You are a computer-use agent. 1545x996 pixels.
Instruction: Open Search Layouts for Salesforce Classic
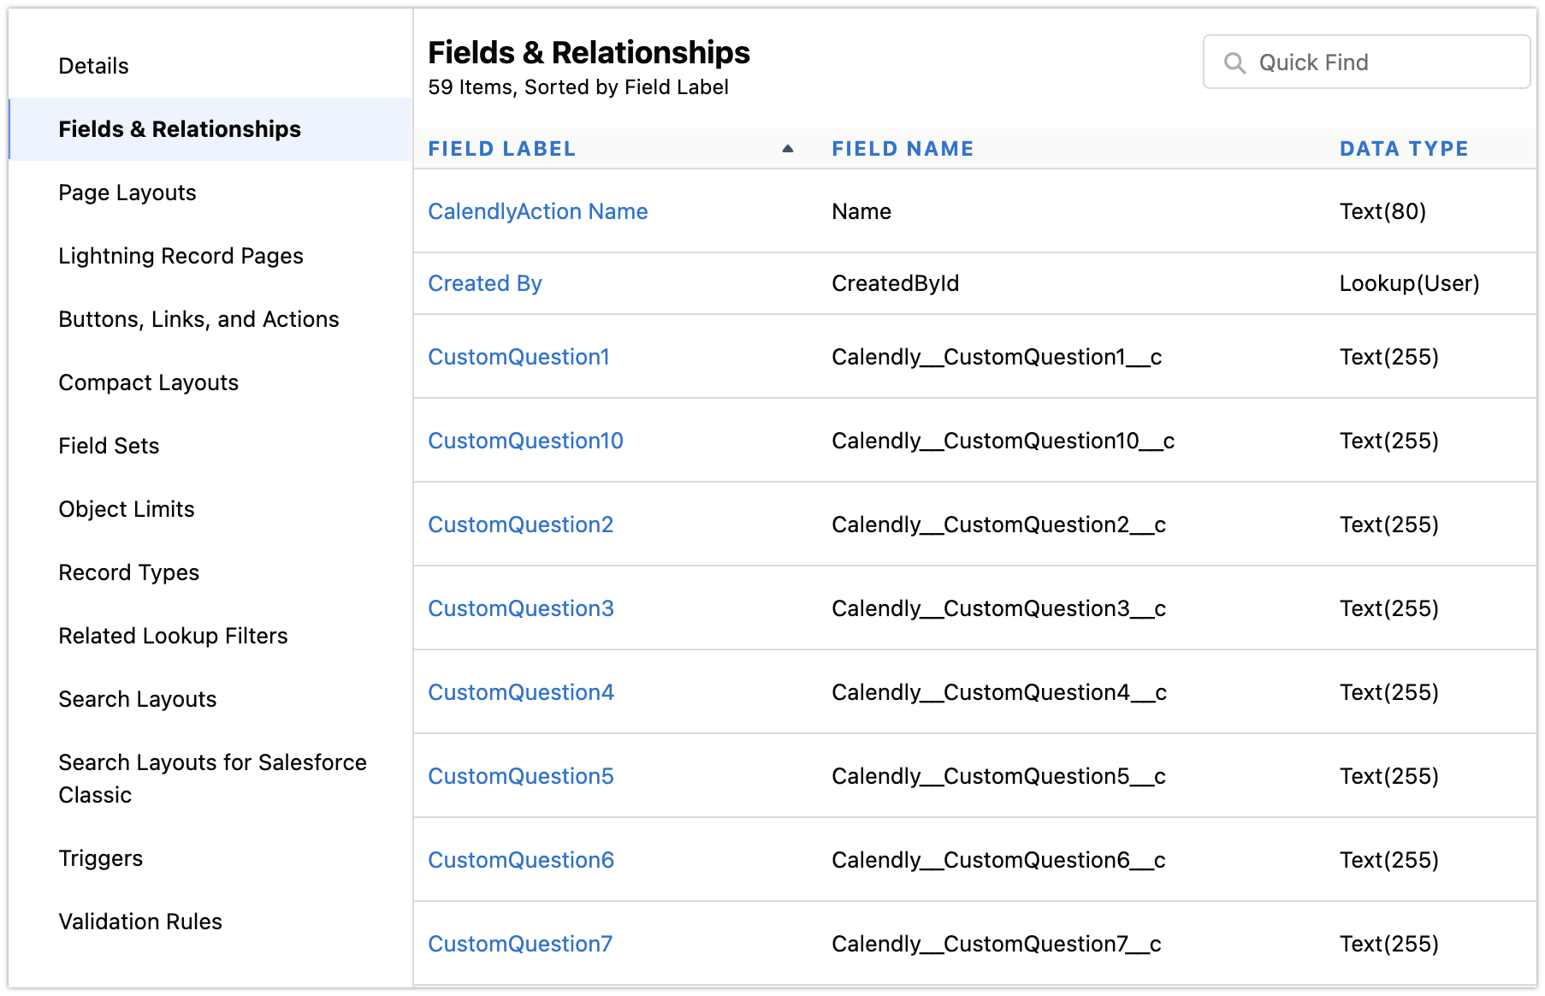212,778
